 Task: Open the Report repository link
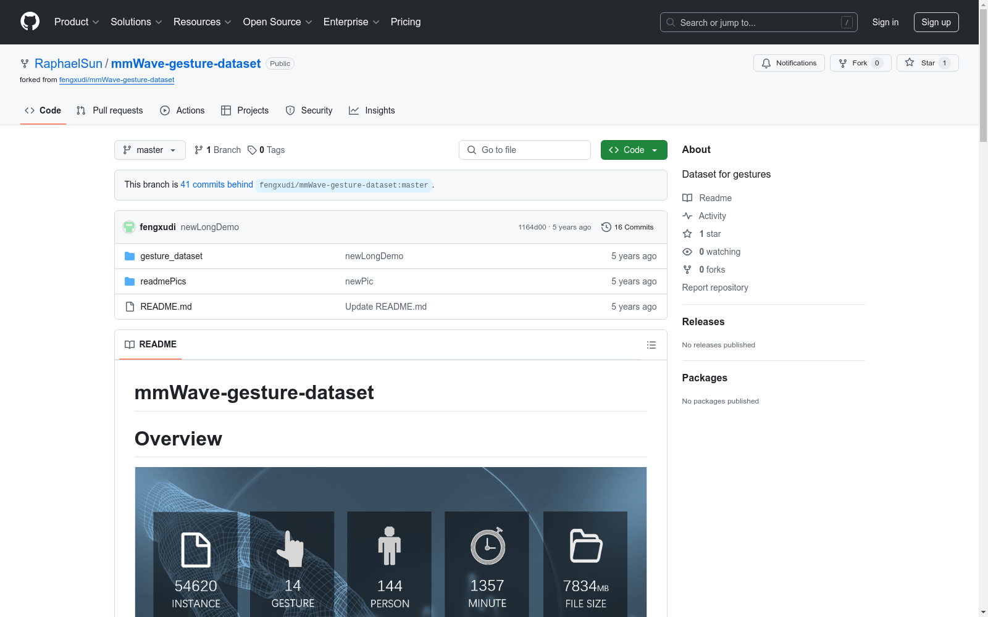(x=715, y=288)
